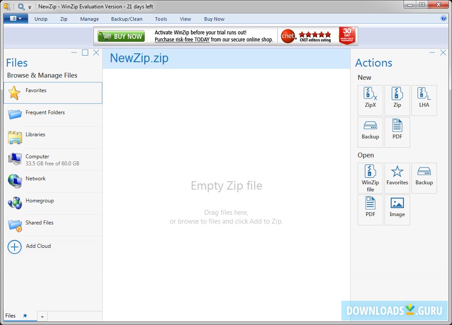Add a new tab with plus
The width and height of the screenshot is (452, 325).
[42, 317]
